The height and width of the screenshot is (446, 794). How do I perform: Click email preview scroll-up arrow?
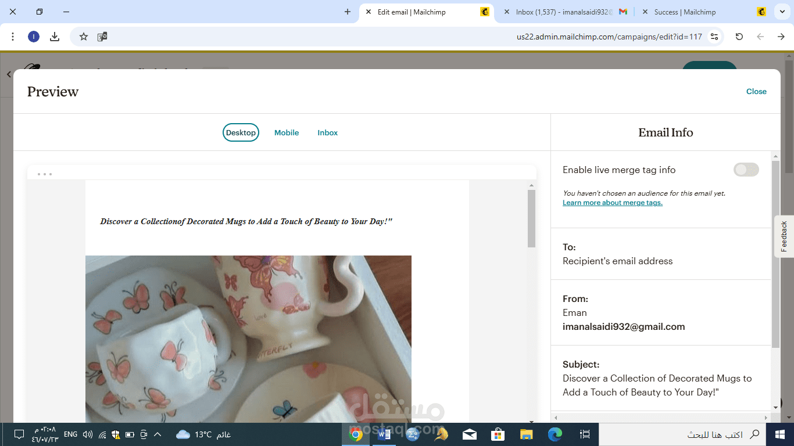(531, 185)
